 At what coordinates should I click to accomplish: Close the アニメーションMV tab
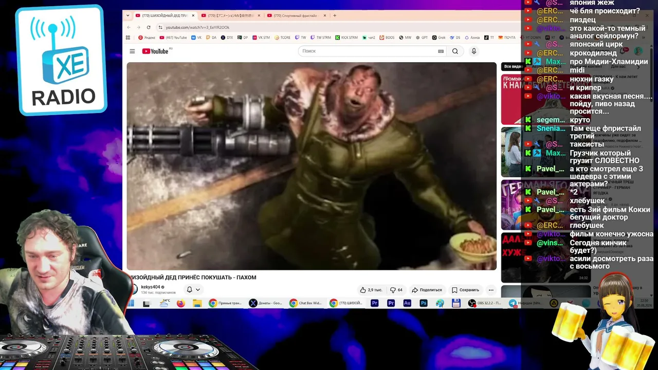259,15
